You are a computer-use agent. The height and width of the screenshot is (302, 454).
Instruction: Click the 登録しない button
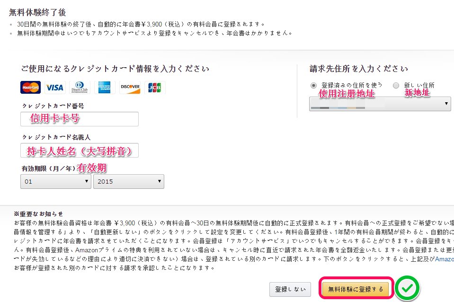tap(290, 289)
